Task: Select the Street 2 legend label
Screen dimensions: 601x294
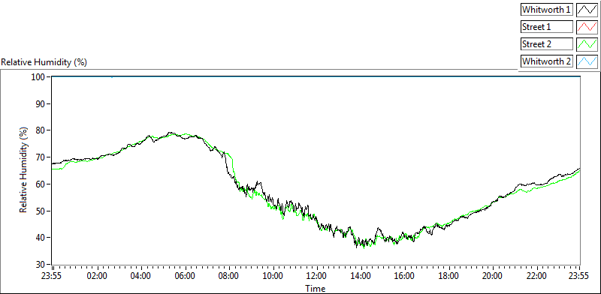Action: click(547, 44)
